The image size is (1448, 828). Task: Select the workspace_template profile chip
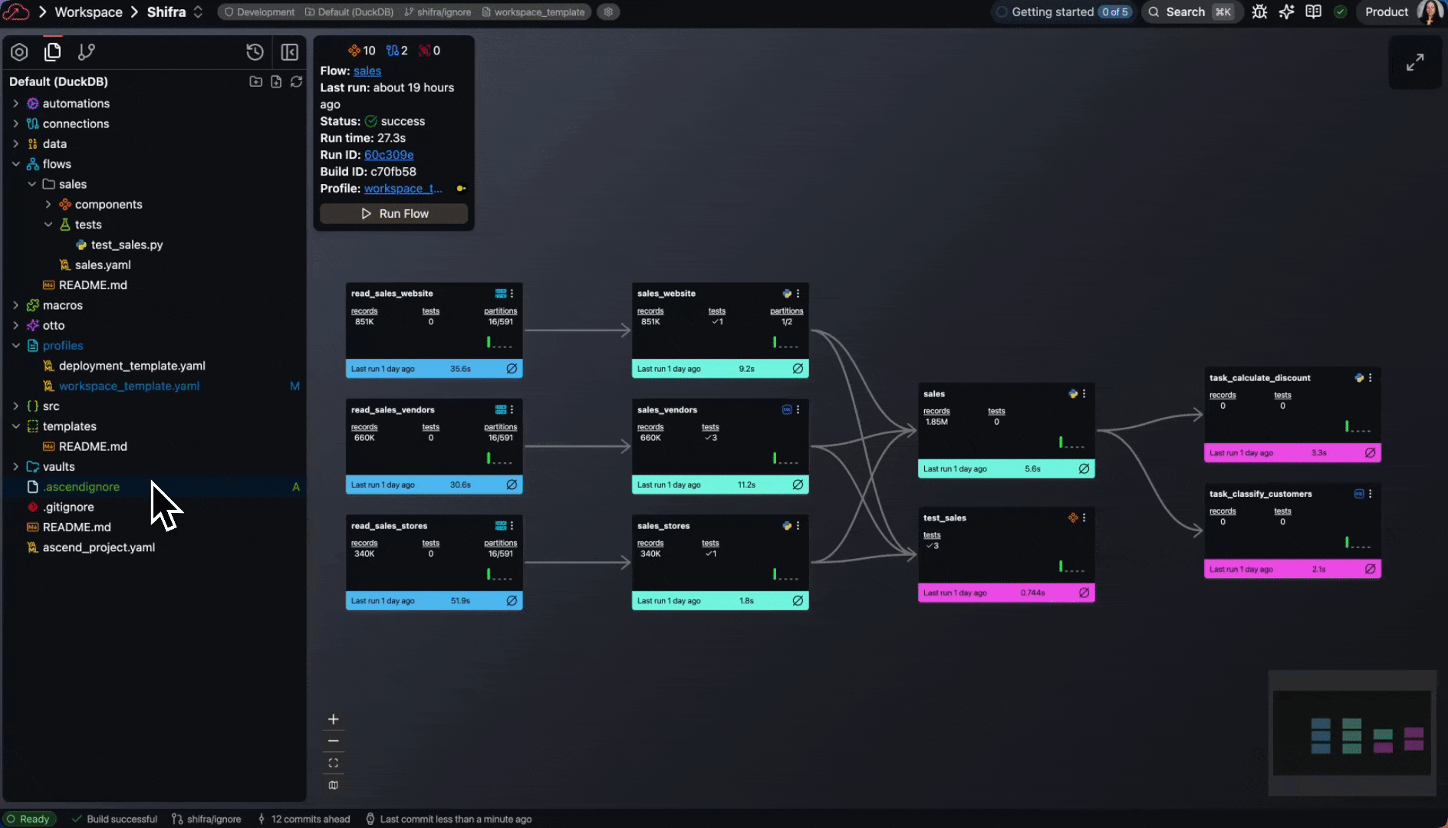pos(534,12)
